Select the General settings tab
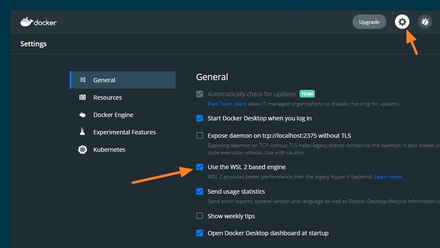The width and height of the screenshot is (440, 248). 123,80
